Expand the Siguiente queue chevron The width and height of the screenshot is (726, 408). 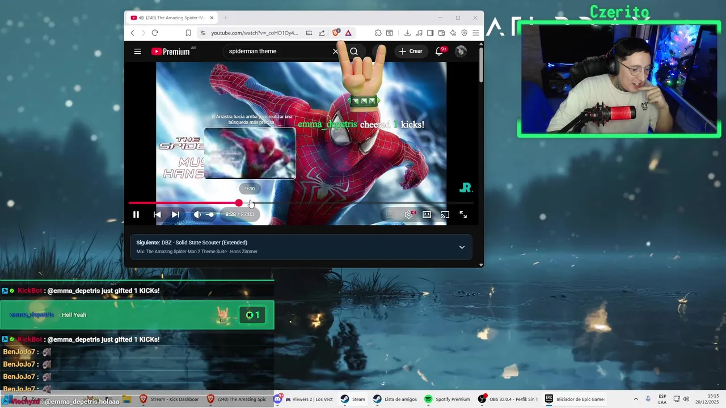[x=462, y=247]
